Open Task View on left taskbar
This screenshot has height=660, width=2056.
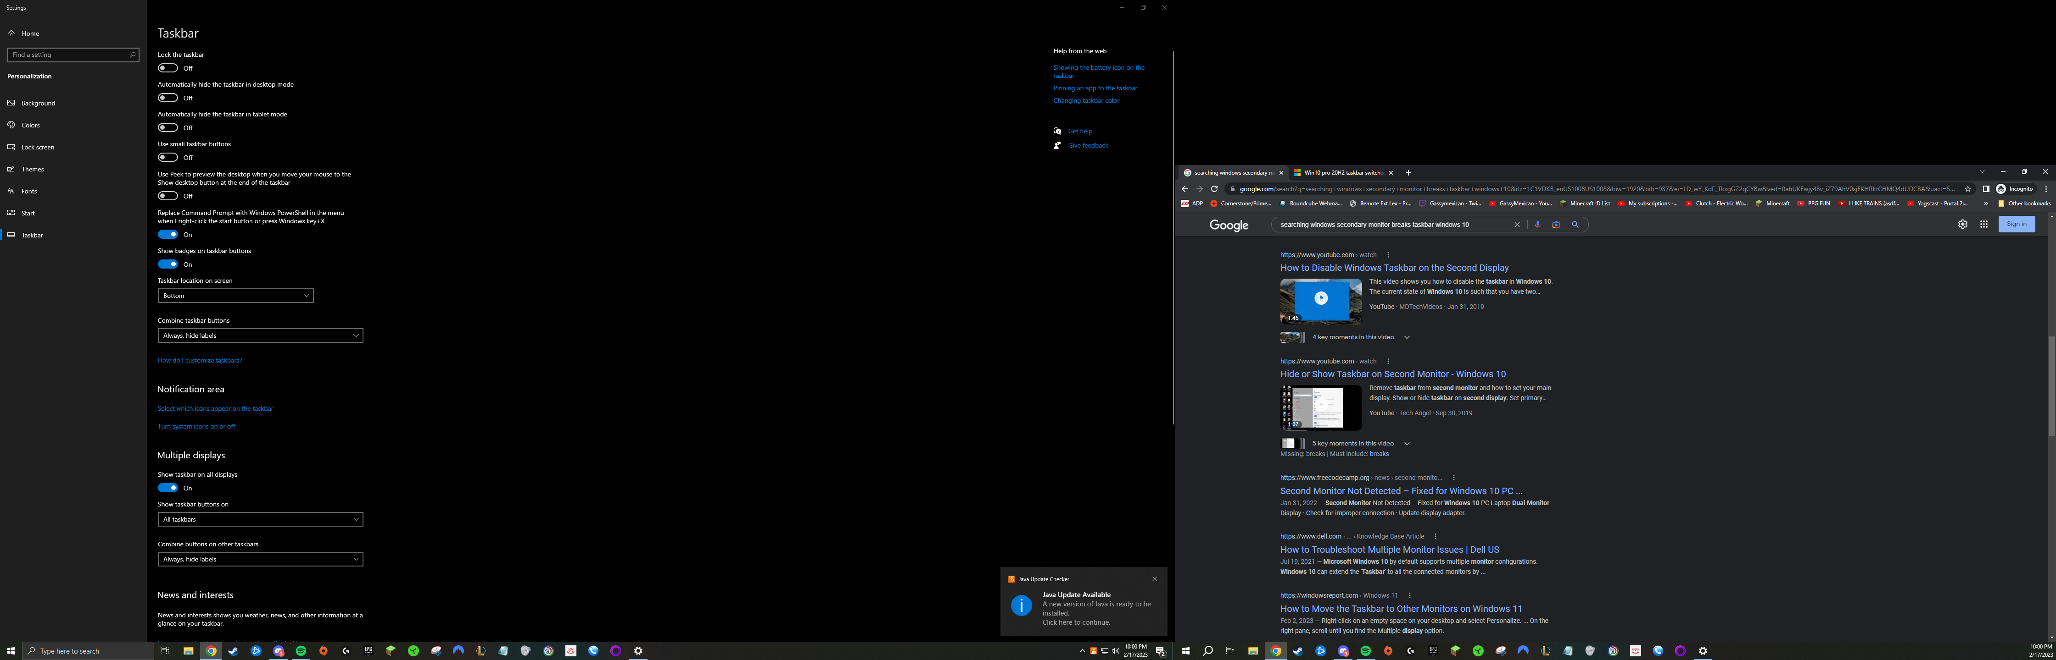165,650
